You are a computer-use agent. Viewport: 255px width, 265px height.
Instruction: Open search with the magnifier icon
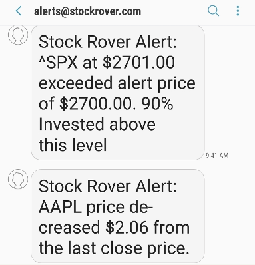213,11
